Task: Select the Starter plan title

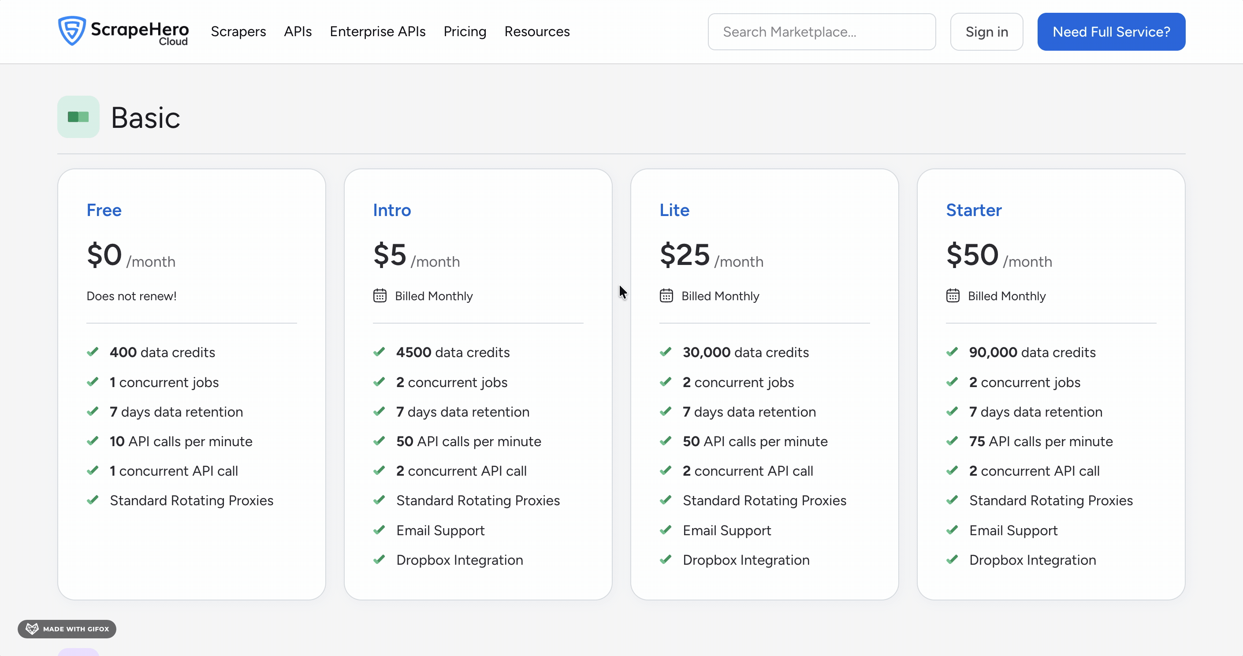Action: coord(974,210)
